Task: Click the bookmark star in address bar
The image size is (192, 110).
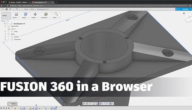Action: point(190,6)
